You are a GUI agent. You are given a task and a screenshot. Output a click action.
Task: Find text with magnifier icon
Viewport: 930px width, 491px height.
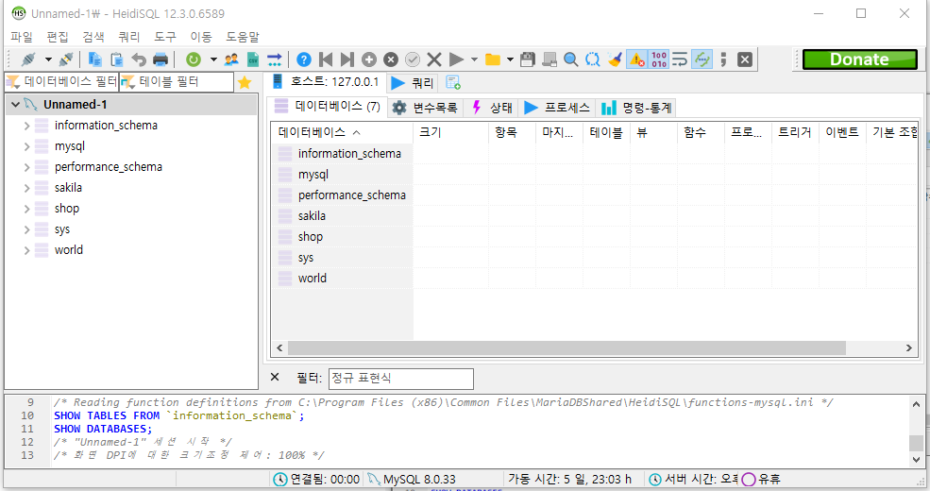(570, 59)
